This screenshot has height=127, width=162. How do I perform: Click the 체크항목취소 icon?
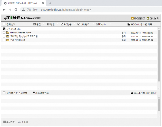click(x=34, y=92)
